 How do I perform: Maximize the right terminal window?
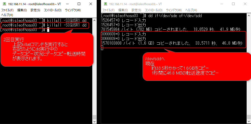click(233, 4)
